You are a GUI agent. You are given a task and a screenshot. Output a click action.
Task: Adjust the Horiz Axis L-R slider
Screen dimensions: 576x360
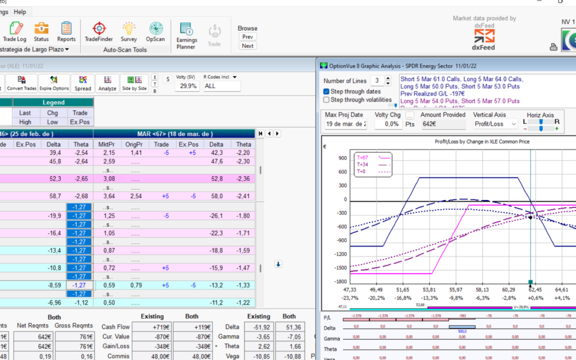[541, 122]
